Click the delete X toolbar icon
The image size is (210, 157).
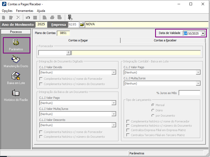pos(18,18)
